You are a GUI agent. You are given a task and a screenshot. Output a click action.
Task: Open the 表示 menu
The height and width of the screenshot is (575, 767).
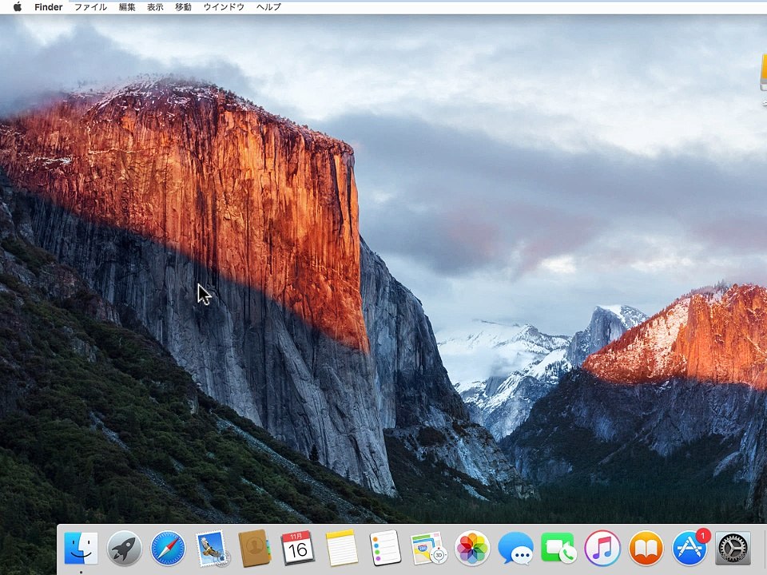pos(155,7)
